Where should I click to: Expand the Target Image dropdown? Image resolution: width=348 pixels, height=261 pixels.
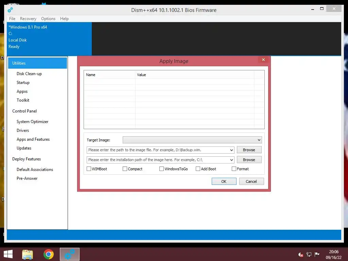pos(259,140)
